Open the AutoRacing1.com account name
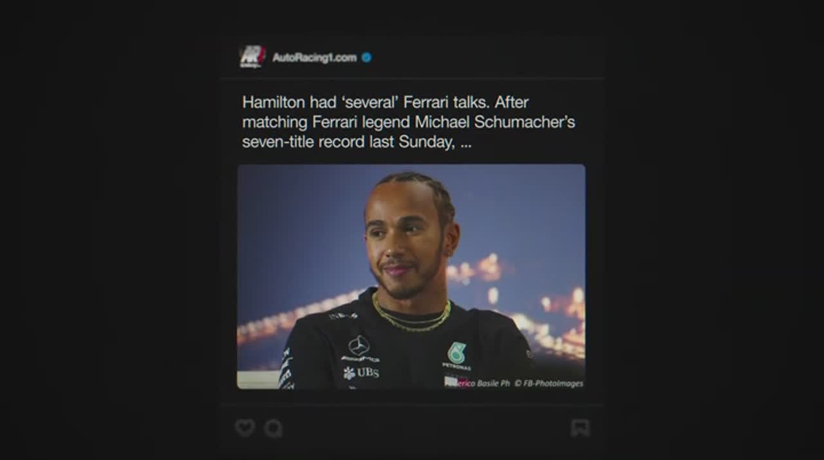 [314, 57]
